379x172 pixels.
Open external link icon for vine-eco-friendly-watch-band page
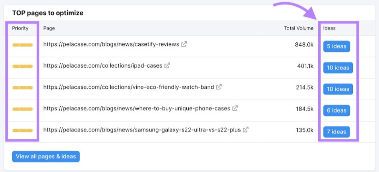[219, 87]
